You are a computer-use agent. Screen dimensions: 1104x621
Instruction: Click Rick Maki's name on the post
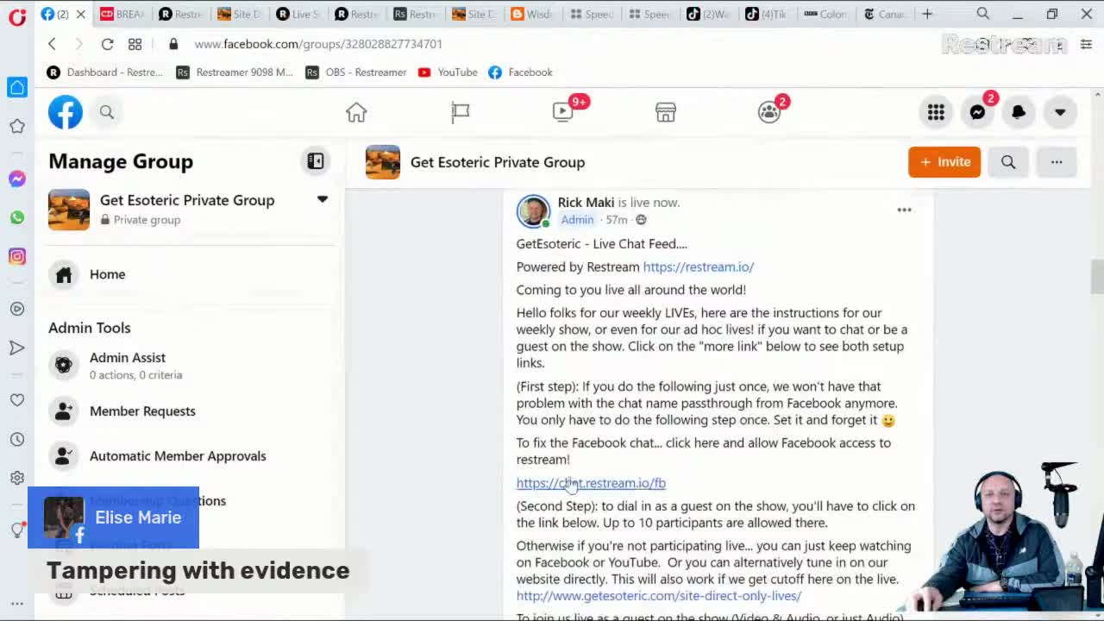[x=586, y=203]
